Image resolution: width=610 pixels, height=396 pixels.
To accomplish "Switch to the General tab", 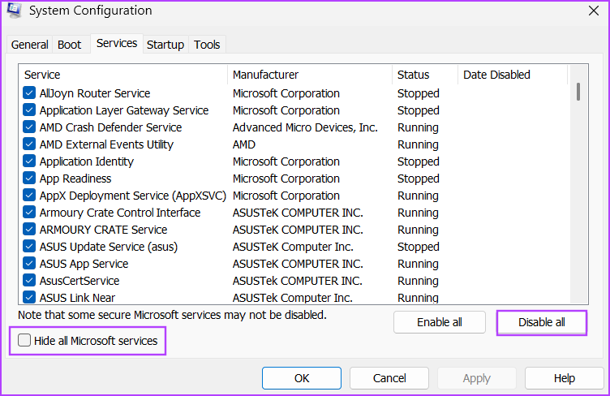I will pyautogui.click(x=29, y=45).
